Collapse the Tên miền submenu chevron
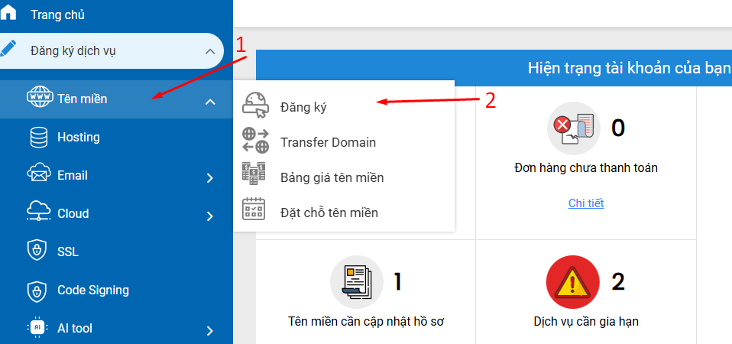732x344 pixels. 210,102
